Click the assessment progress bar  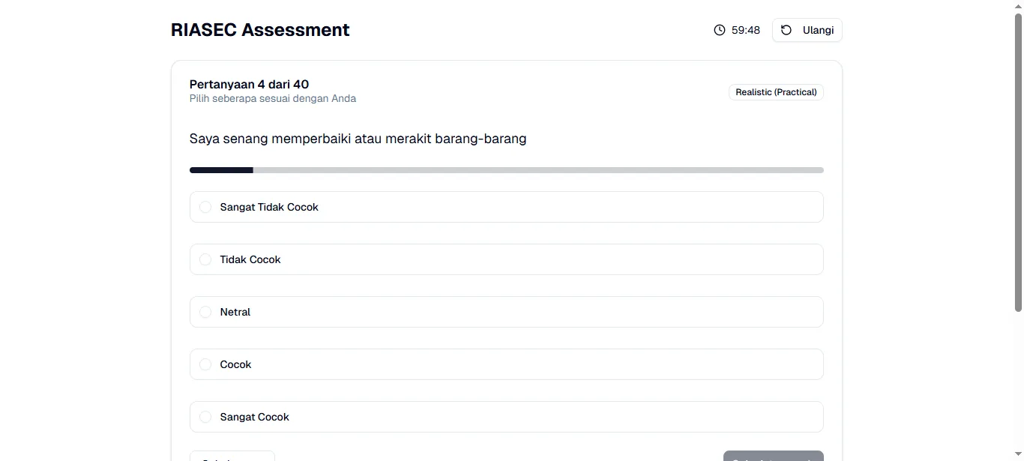coord(506,169)
